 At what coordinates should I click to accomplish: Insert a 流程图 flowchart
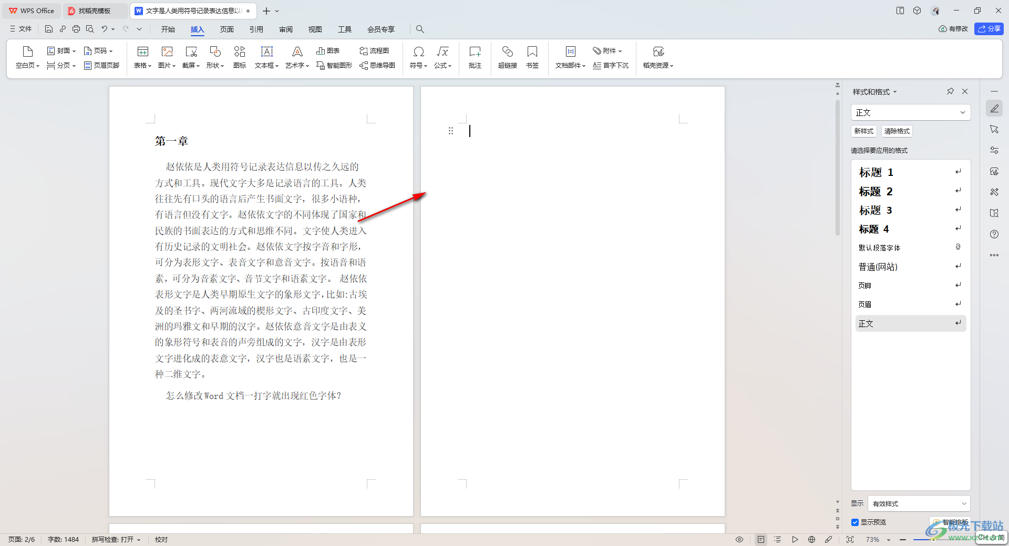click(x=374, y=51)
